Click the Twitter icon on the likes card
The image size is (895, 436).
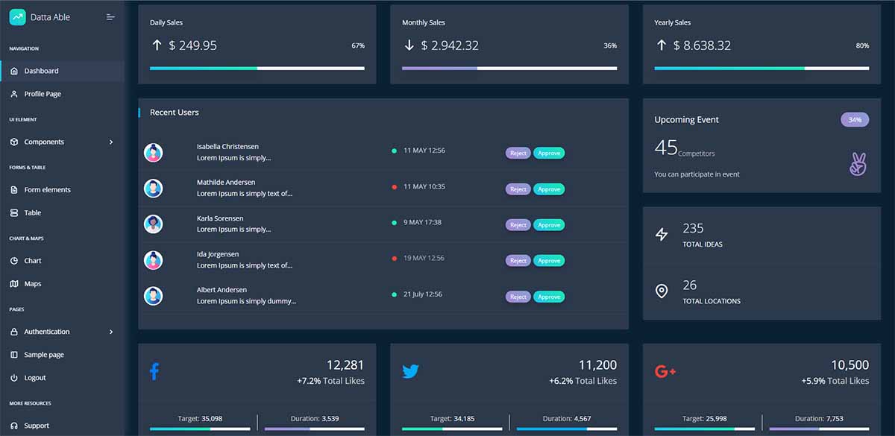[411, 370]
